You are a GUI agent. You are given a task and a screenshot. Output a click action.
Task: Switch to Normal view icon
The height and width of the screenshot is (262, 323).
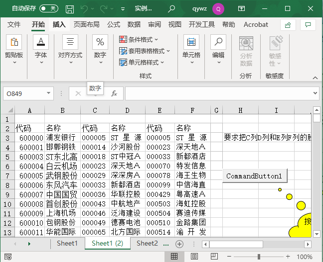[x=174, y=256]
